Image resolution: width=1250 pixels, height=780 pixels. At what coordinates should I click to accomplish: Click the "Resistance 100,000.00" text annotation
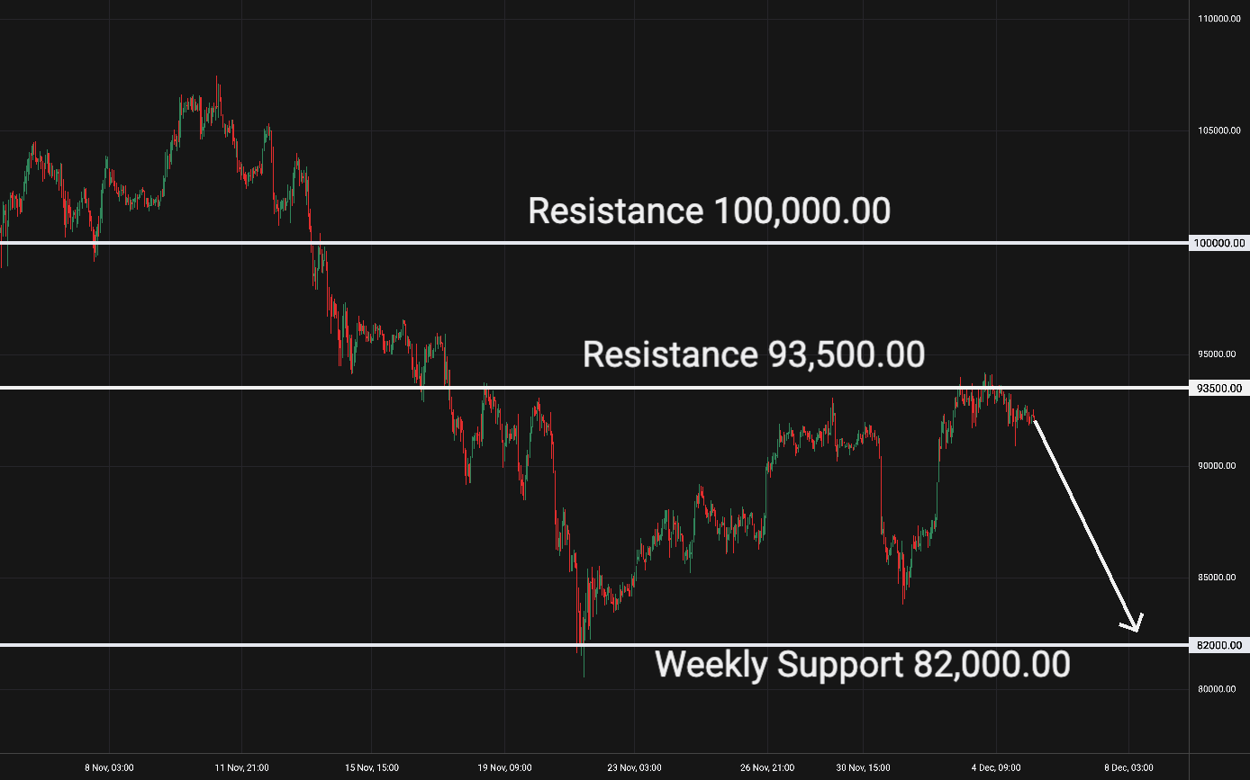pos(709,211)
